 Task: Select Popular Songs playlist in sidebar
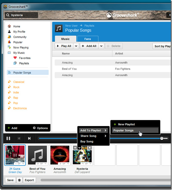pyautogui.click(x=28, y=72)
